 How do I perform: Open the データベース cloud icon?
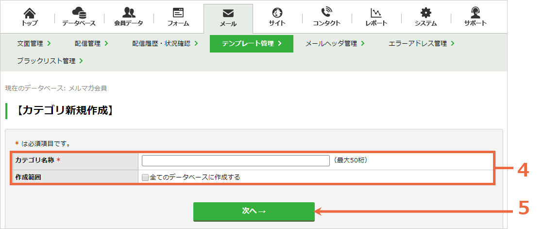click(x=79, y=13)
